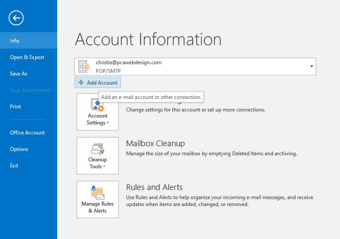Click the 'Use Rules and Alerts to help' description
The height and width of the screenshot is (239, 340).
(220, 201)
